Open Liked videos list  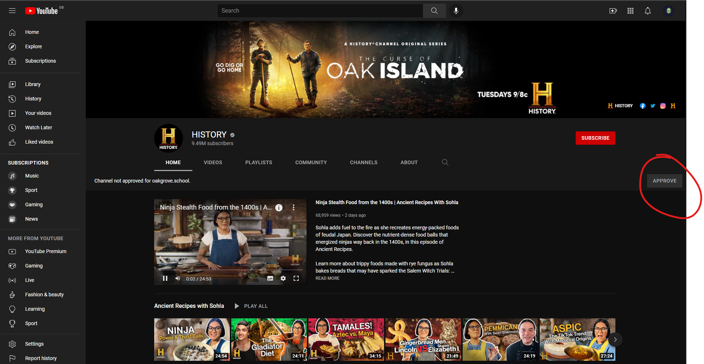tap(40, 142)
